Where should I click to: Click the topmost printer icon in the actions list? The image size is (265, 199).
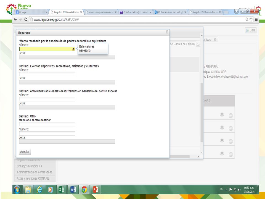pos(222,115)
